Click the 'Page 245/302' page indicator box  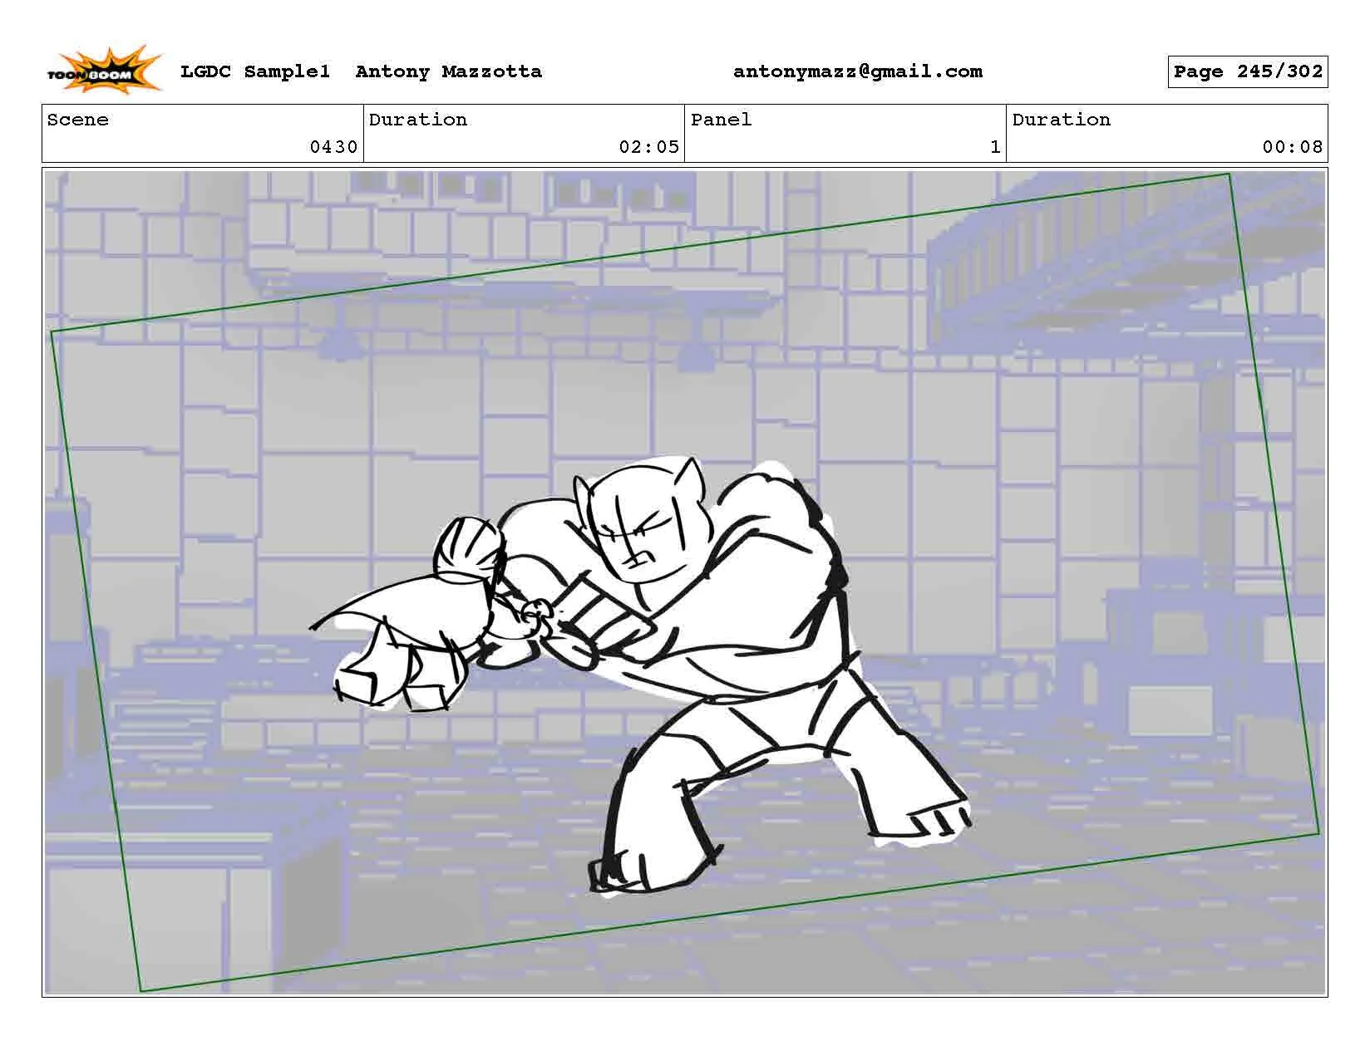tap(1248, 71)
